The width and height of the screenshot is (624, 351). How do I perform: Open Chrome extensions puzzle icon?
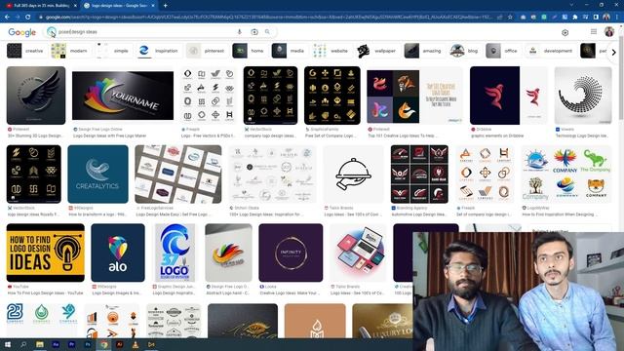pos(575,18)
